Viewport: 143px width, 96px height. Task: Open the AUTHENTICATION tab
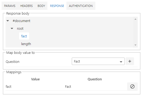coord(81,6)
